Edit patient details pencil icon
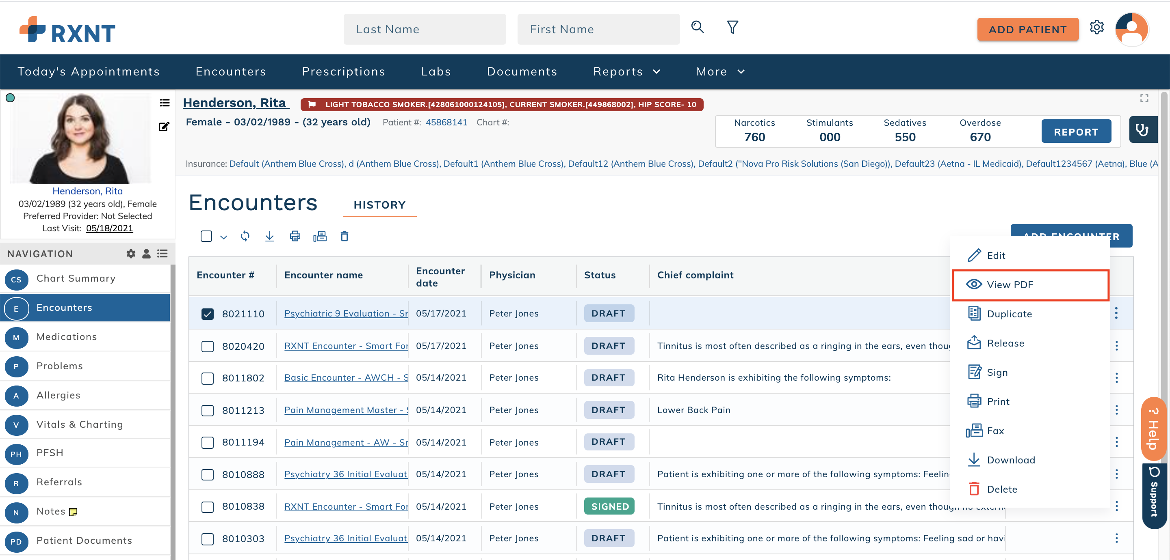1170x560 pixels. (x=164, y=127)
